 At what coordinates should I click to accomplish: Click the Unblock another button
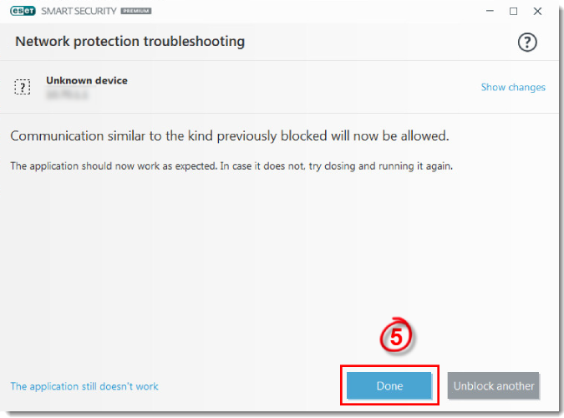tap(493, 385)
